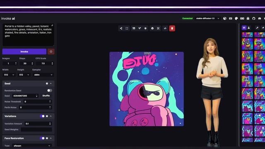Click inside the prompt text box

click(x=28, y=35)
